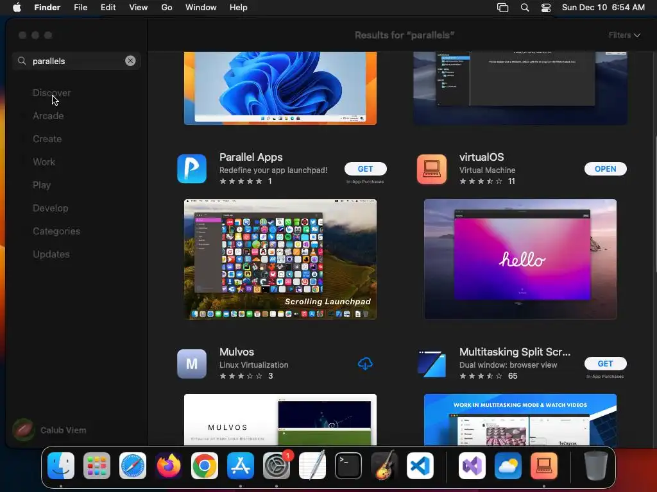657x492 pixels.
Task: Click the Mulvos title
Action: pyautogui.click(x=237, y=352)
